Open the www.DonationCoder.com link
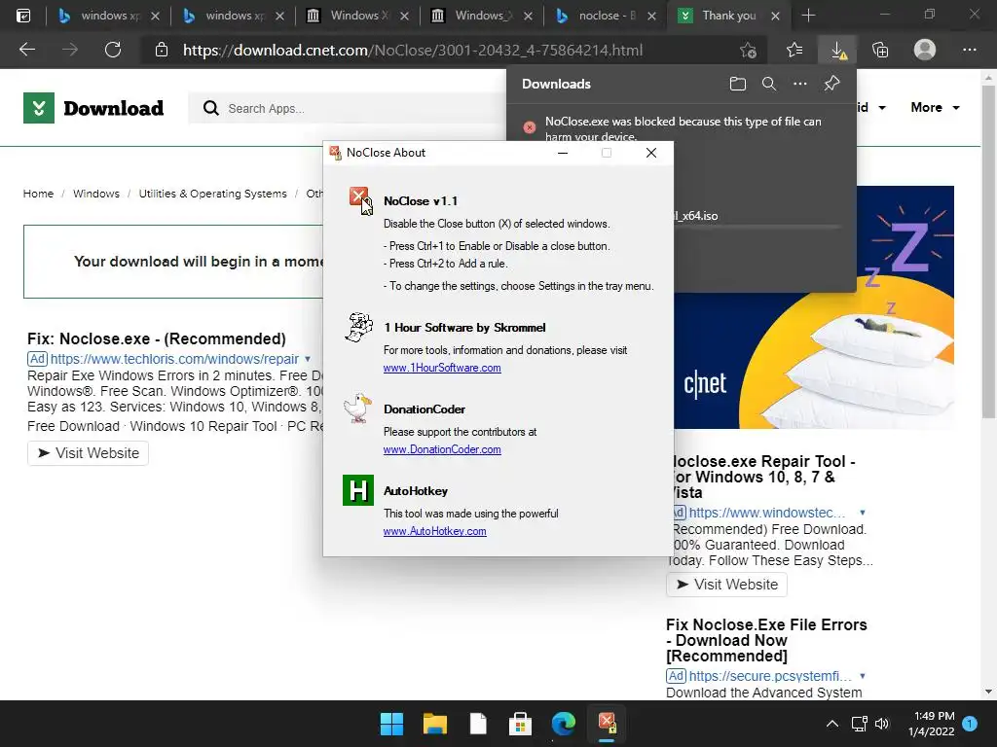997x747 pixels. [x=442, y=449]
